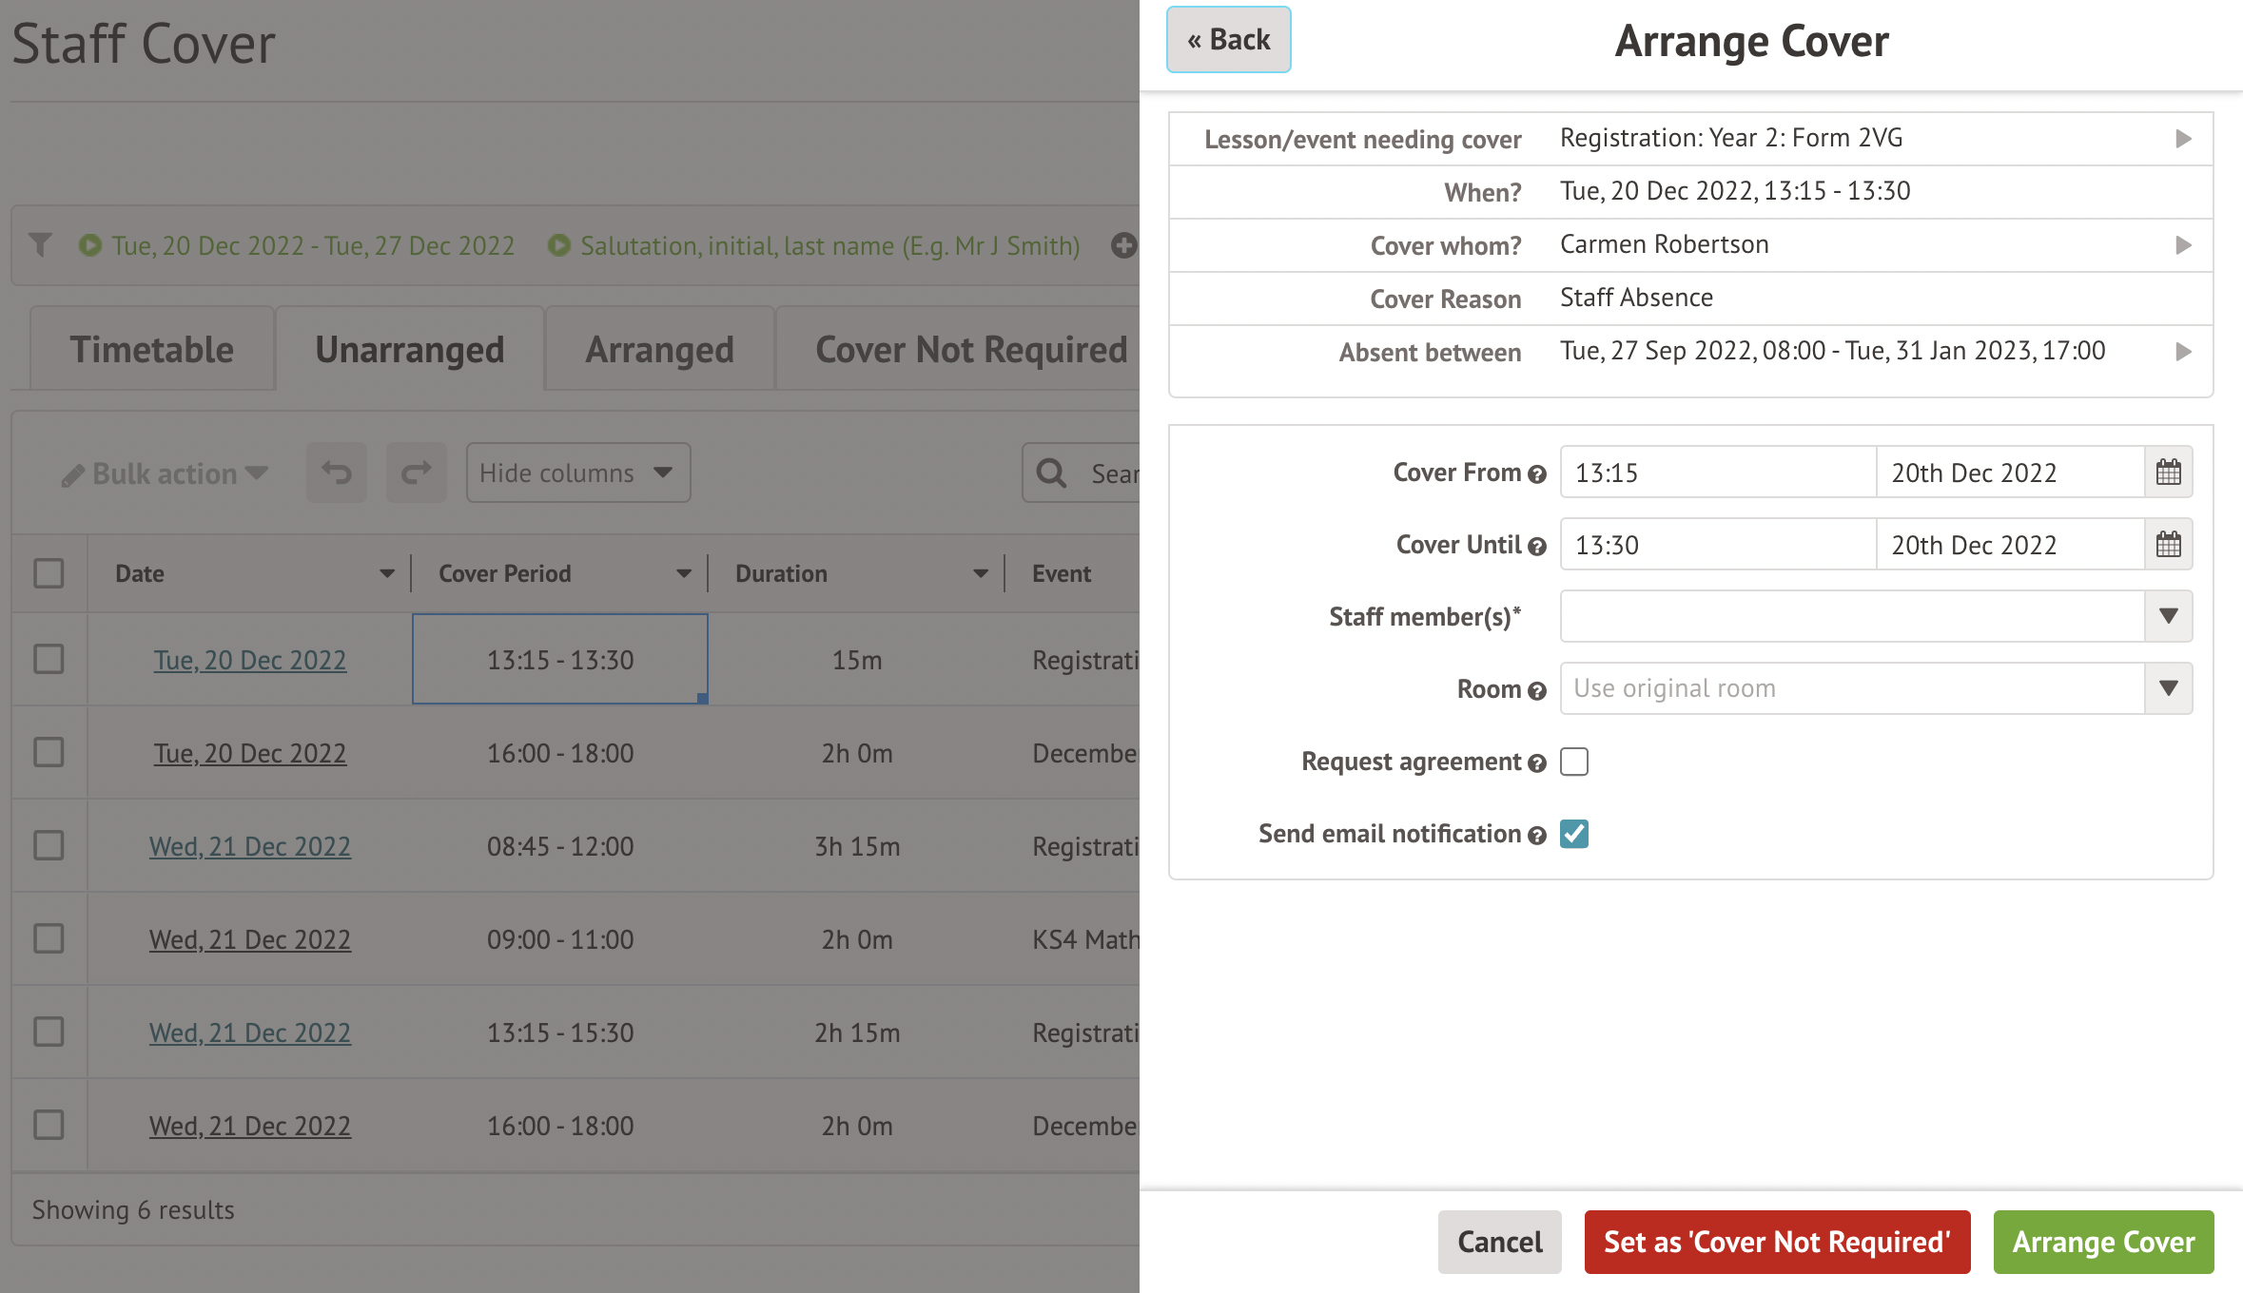Uncheck Send email notification checkbox
This screenshot has width=2243, height=1293.
[1574, 834]
